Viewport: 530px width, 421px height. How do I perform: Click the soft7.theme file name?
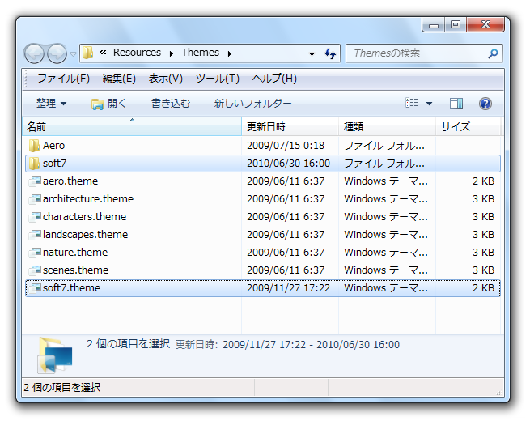tap(72, 288)
